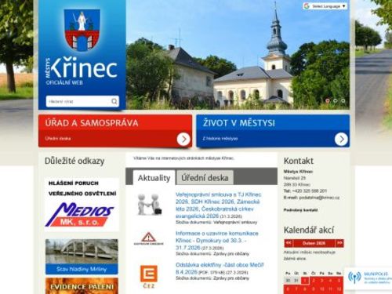Select the first slideshow dot indicator
This screenshot has height=294, width=392.
(x=328, y=100)
